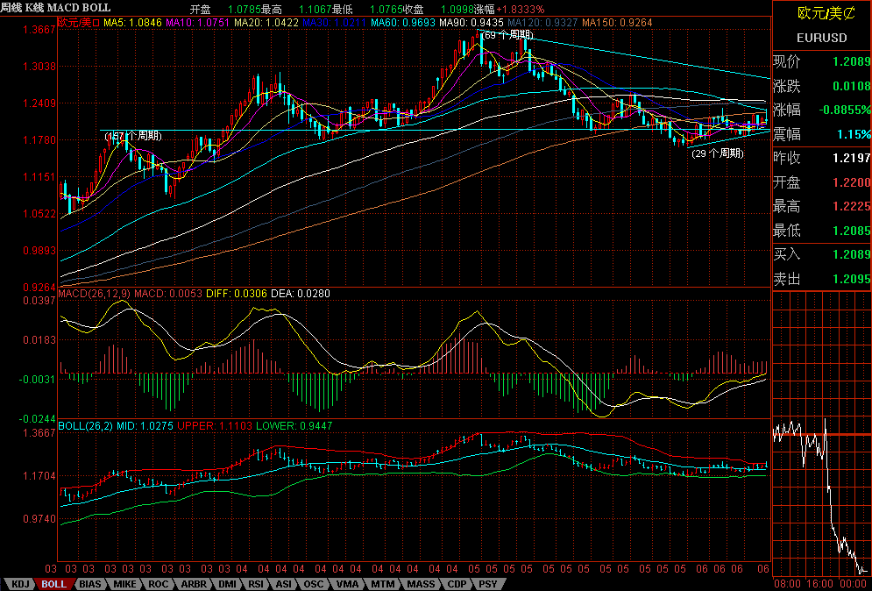Click the MA150: 0.9264 legend label

coord(615,23)
